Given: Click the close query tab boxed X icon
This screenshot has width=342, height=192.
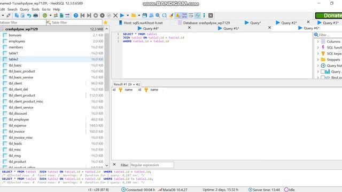Looking at the screenshot, I should [211, 15].
